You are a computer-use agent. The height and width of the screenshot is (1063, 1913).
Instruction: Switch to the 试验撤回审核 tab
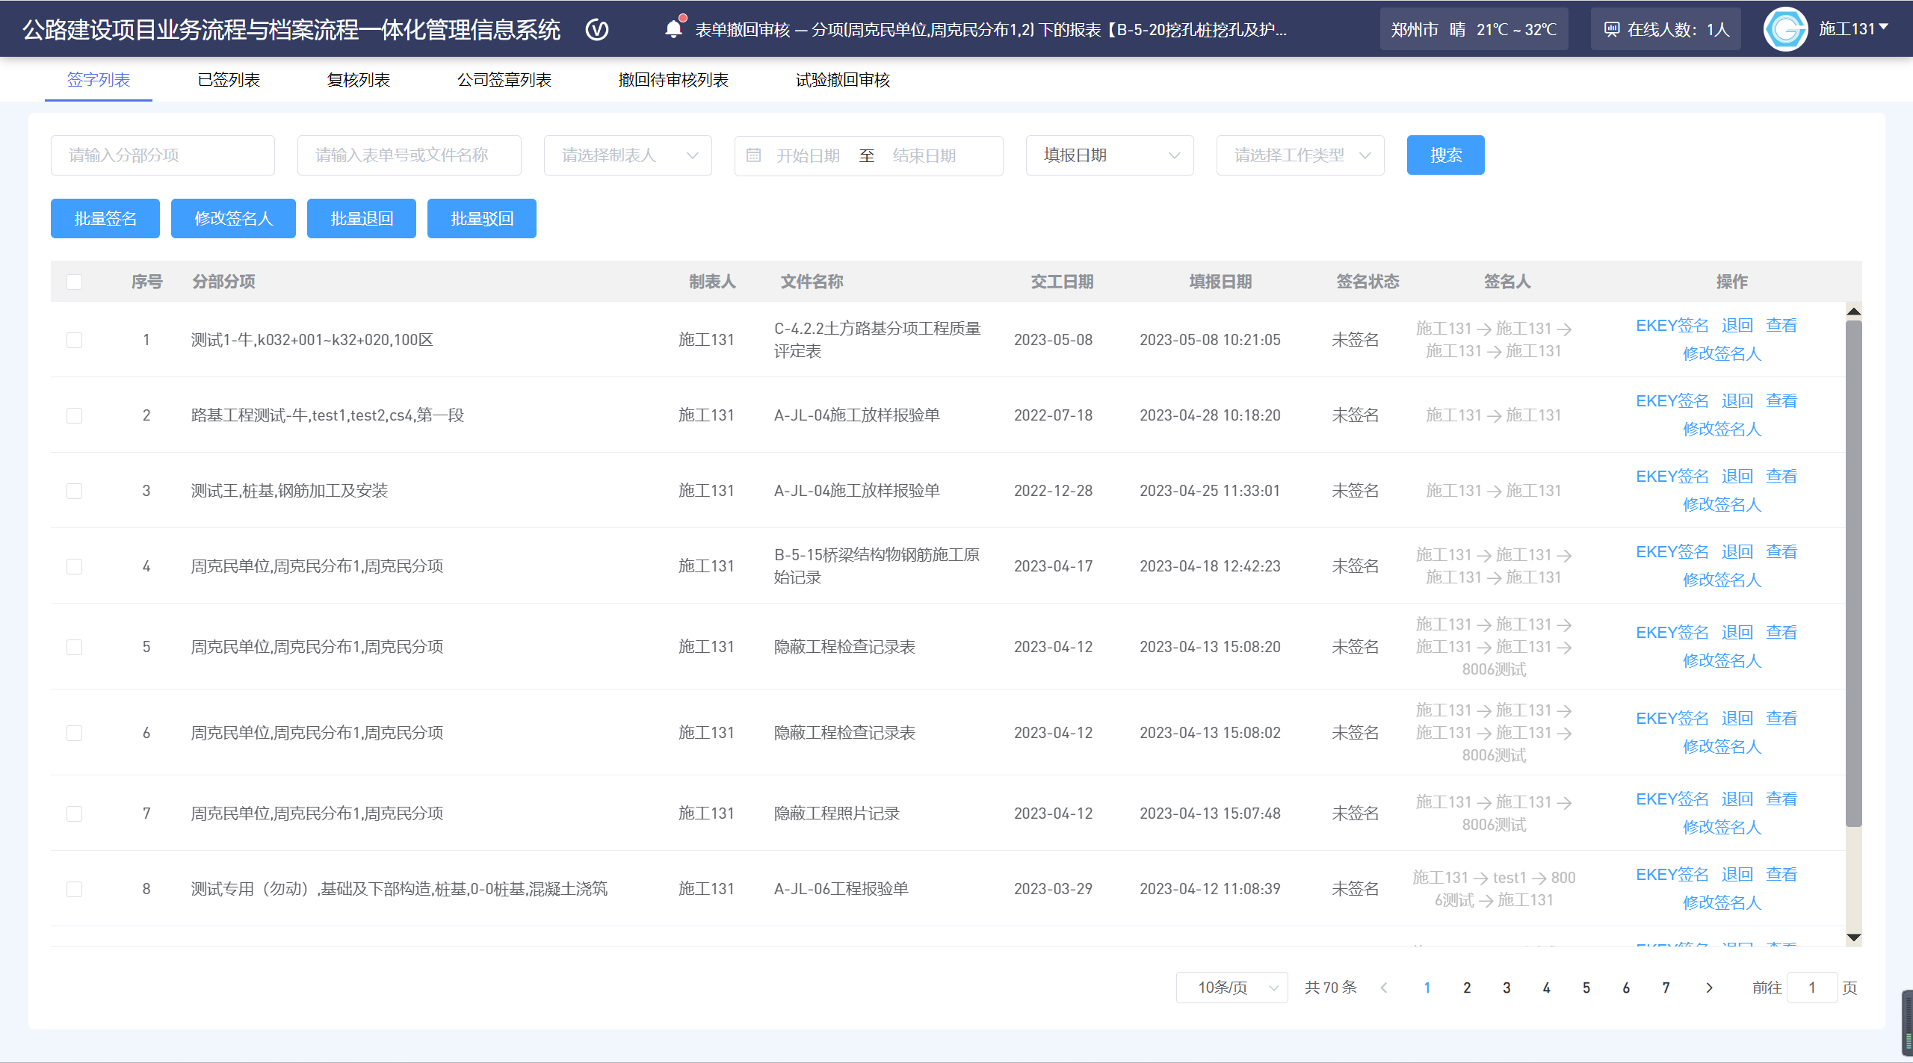(843, 80)
